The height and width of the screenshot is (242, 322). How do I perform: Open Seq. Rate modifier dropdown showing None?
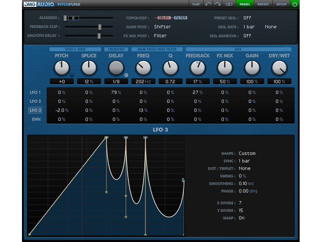270,27
